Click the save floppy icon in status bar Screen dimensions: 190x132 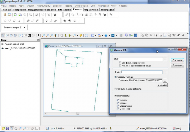[8, 128]
